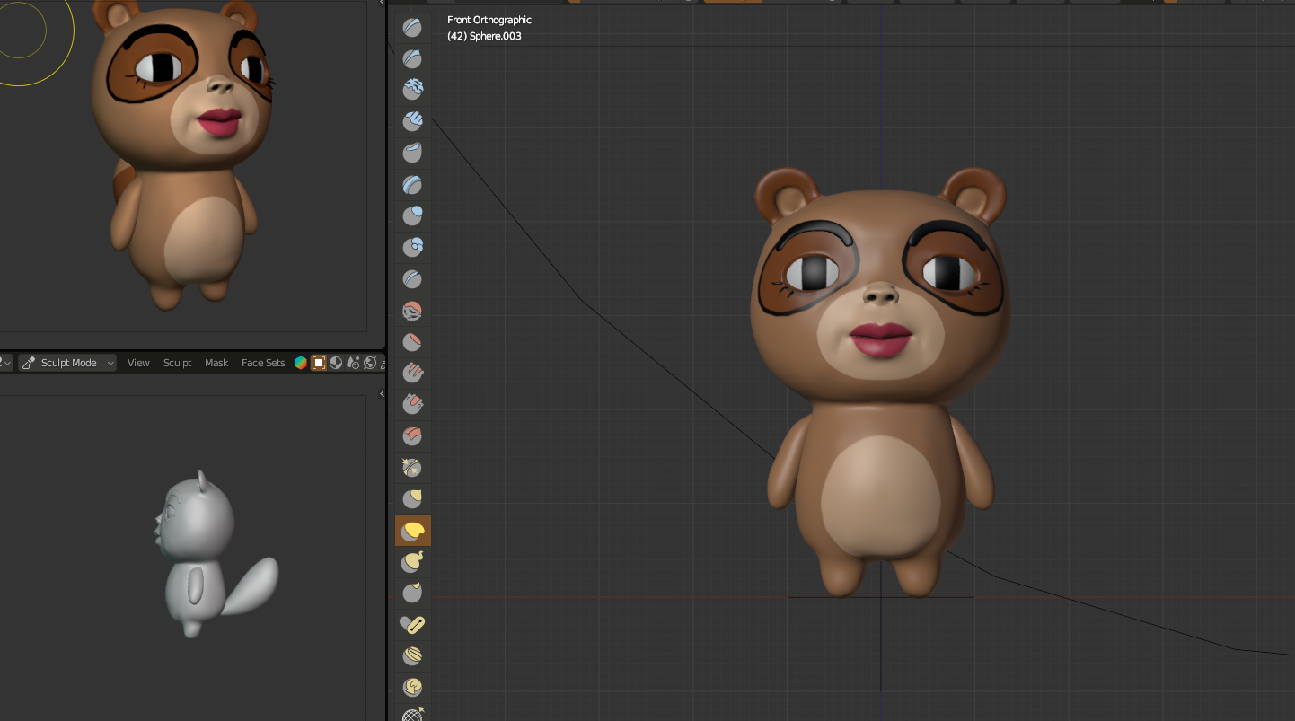Select the Draw sculpt brush
Screen dimensions: 1295x721
(412, 27)
